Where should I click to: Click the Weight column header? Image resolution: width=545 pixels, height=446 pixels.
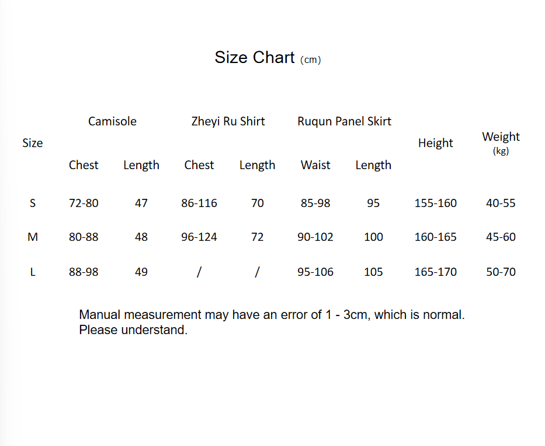coord(501,137)
